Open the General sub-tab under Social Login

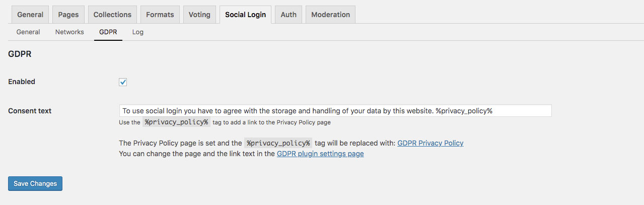[28, 32]
